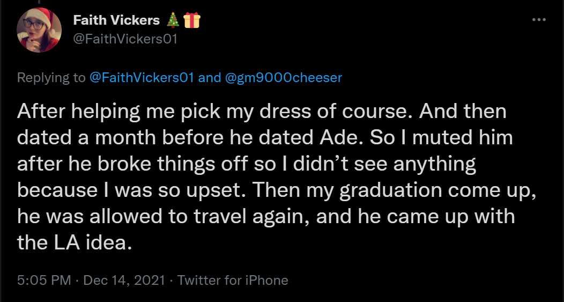Open the blue @FaithVickers01 mention in replying line
The image size is (564, 302).
pyautogui.click(x=142, y=77)
